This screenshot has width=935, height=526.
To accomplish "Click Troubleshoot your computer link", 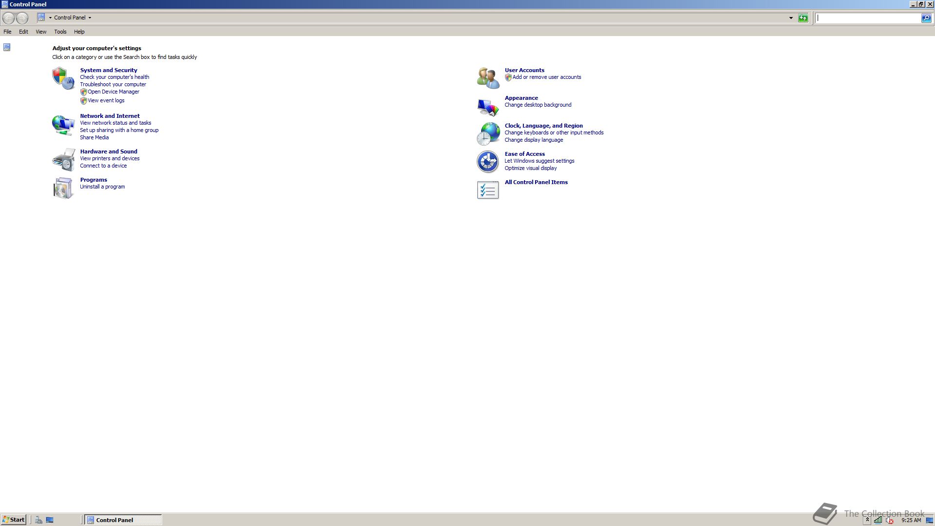I will (x=113, y=84).
